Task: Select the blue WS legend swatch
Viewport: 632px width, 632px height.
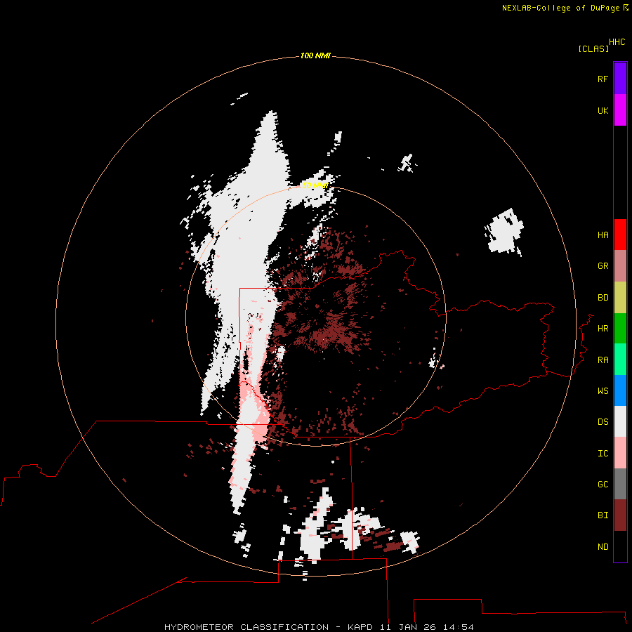Action: tap(620, 390)
